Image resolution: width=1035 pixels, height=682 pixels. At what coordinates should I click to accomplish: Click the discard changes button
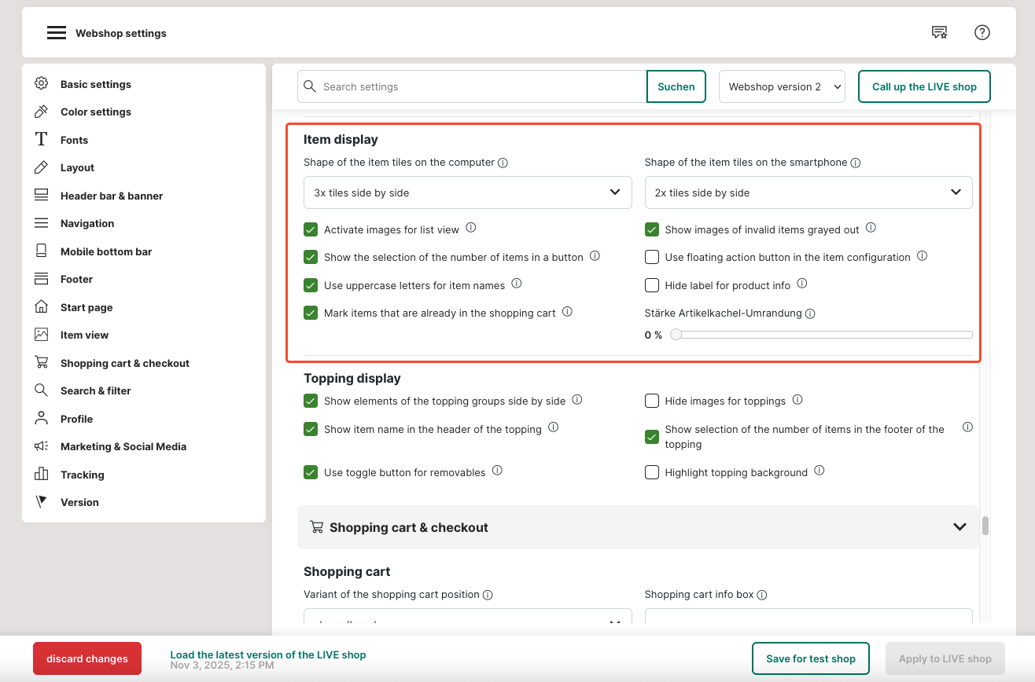click(87, 658)
